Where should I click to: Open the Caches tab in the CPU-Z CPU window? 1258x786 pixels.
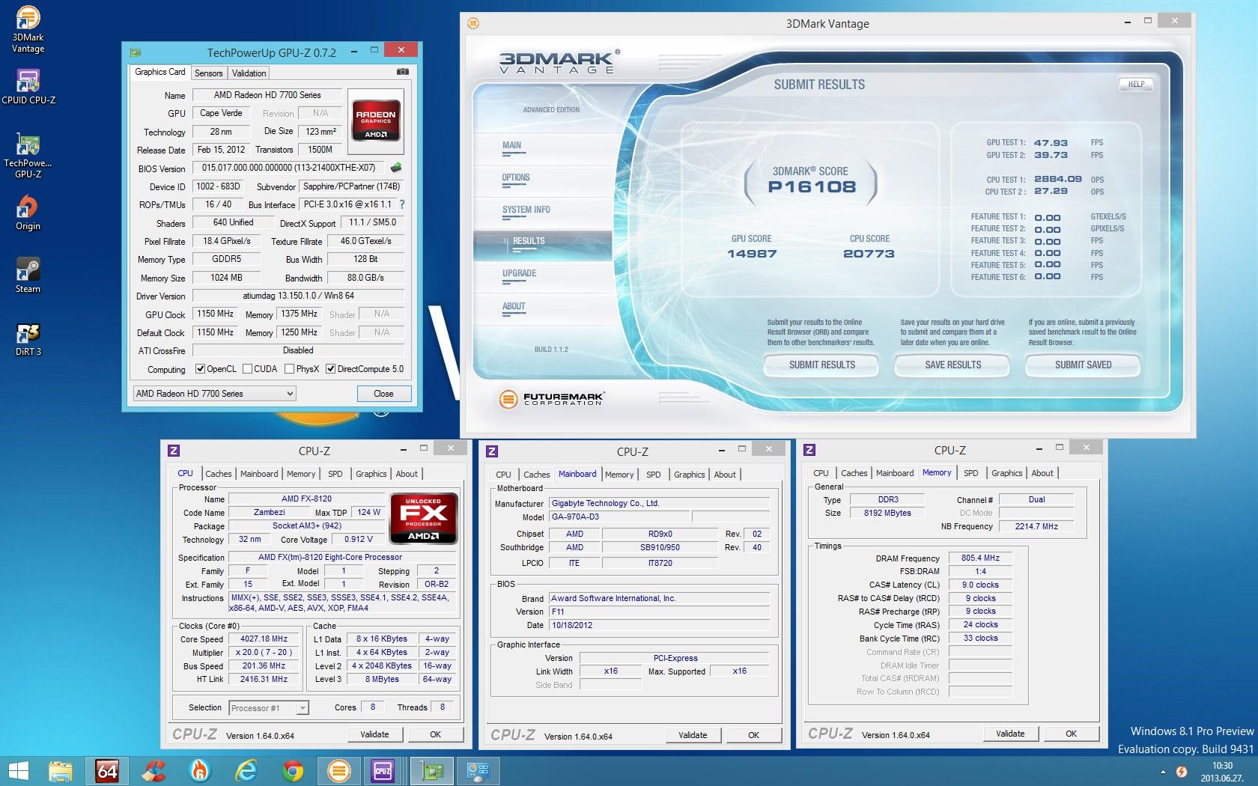coord(219,474)
